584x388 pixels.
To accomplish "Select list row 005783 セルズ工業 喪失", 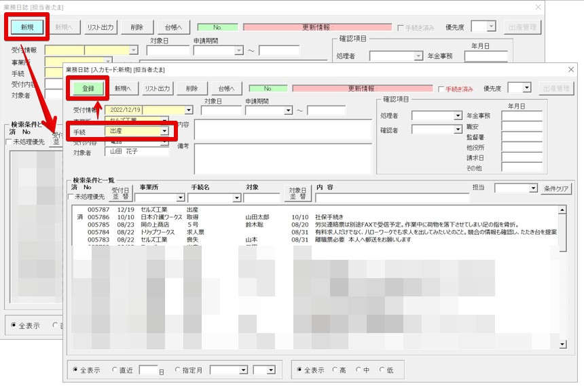I will tap(316, 240).
